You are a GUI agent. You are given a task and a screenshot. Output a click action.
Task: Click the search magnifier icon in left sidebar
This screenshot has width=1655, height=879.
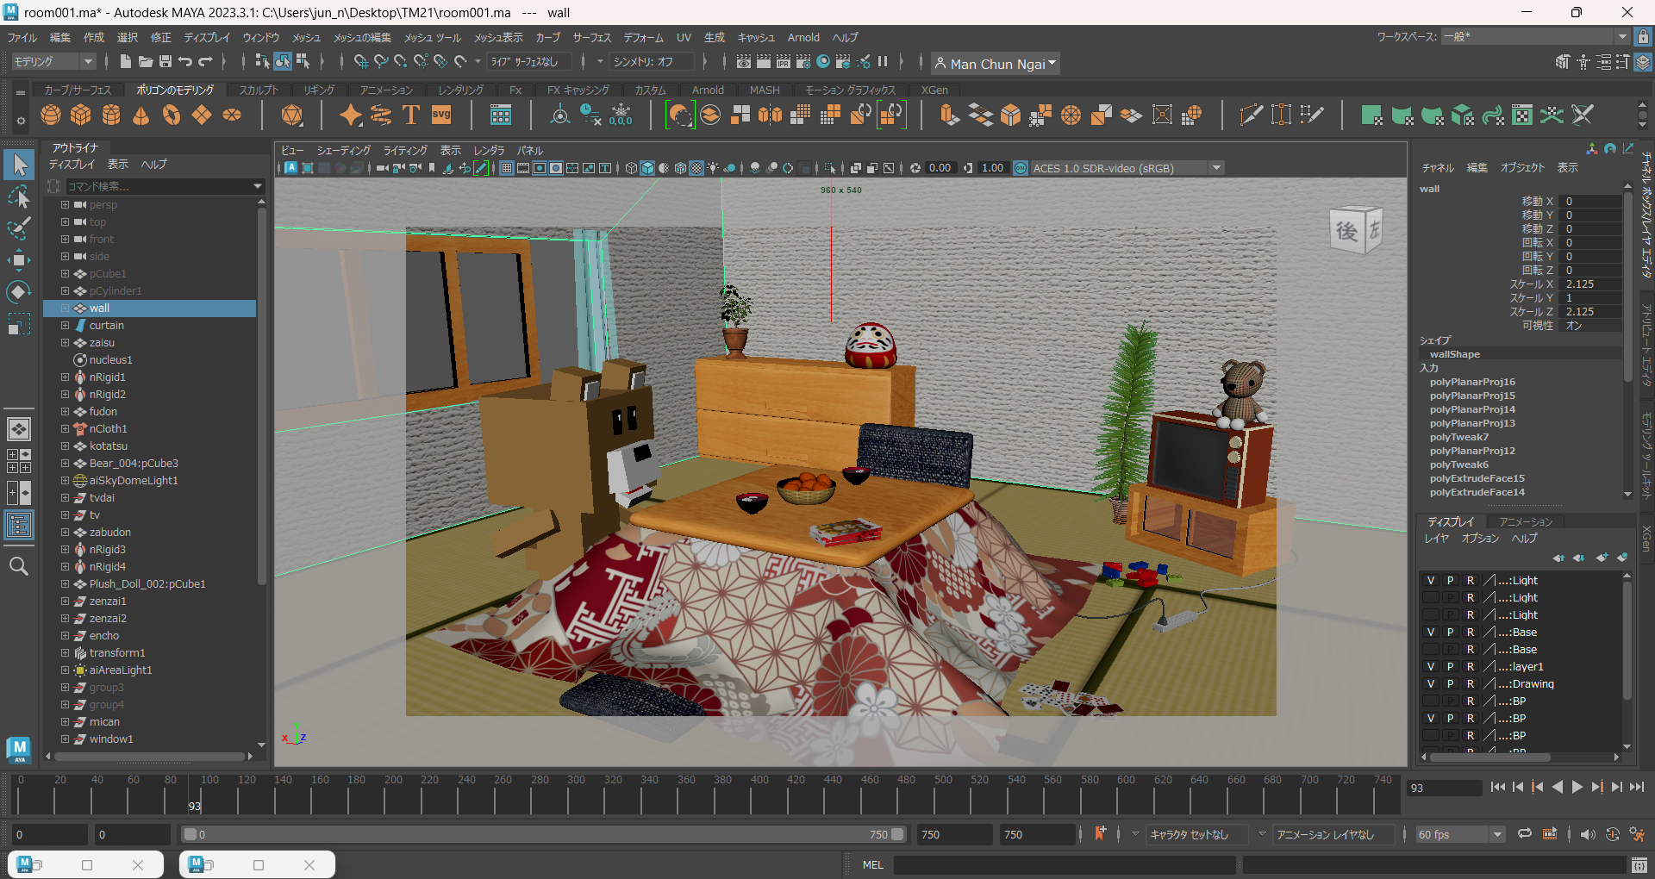19,566
